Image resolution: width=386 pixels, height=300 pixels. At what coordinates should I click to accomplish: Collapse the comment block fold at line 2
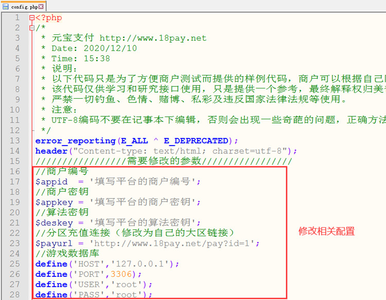pyautogui.click(x=32, y=28)
